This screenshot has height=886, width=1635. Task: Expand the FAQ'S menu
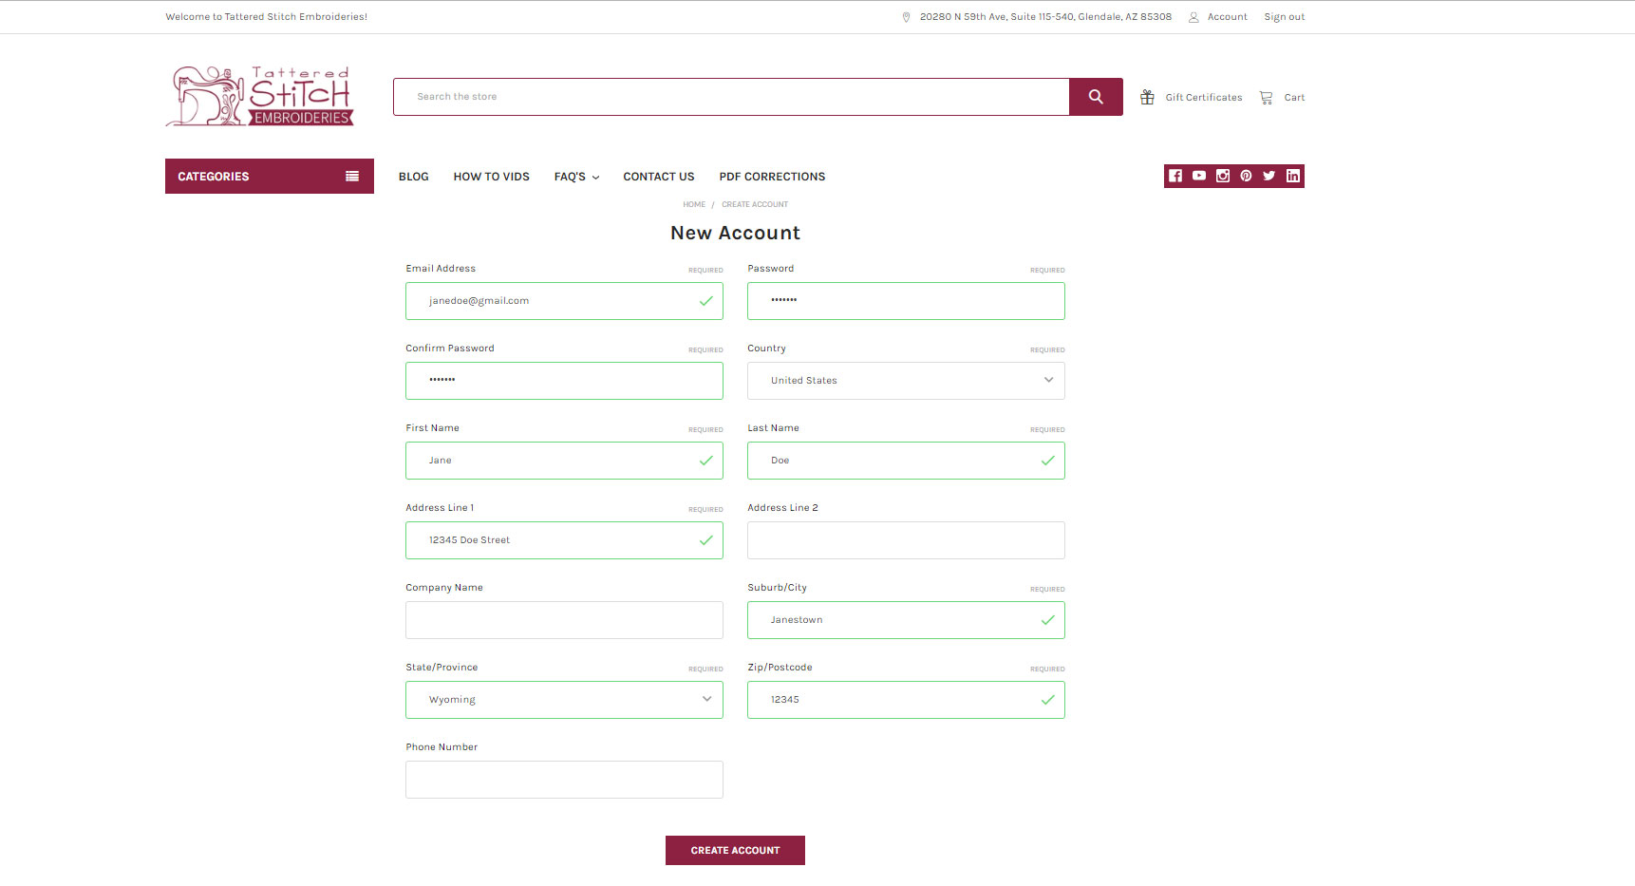coord(576,177)
